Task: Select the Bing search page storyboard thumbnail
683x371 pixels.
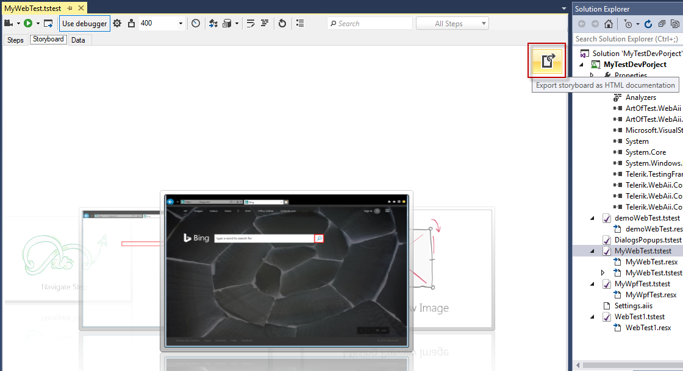Action: click(286, 270)
